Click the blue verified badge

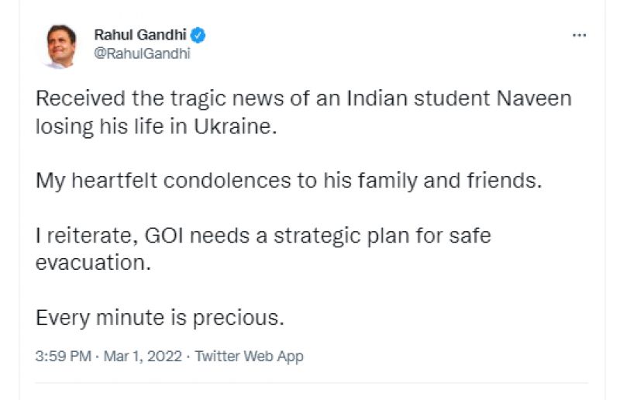(x=199, y=35)
